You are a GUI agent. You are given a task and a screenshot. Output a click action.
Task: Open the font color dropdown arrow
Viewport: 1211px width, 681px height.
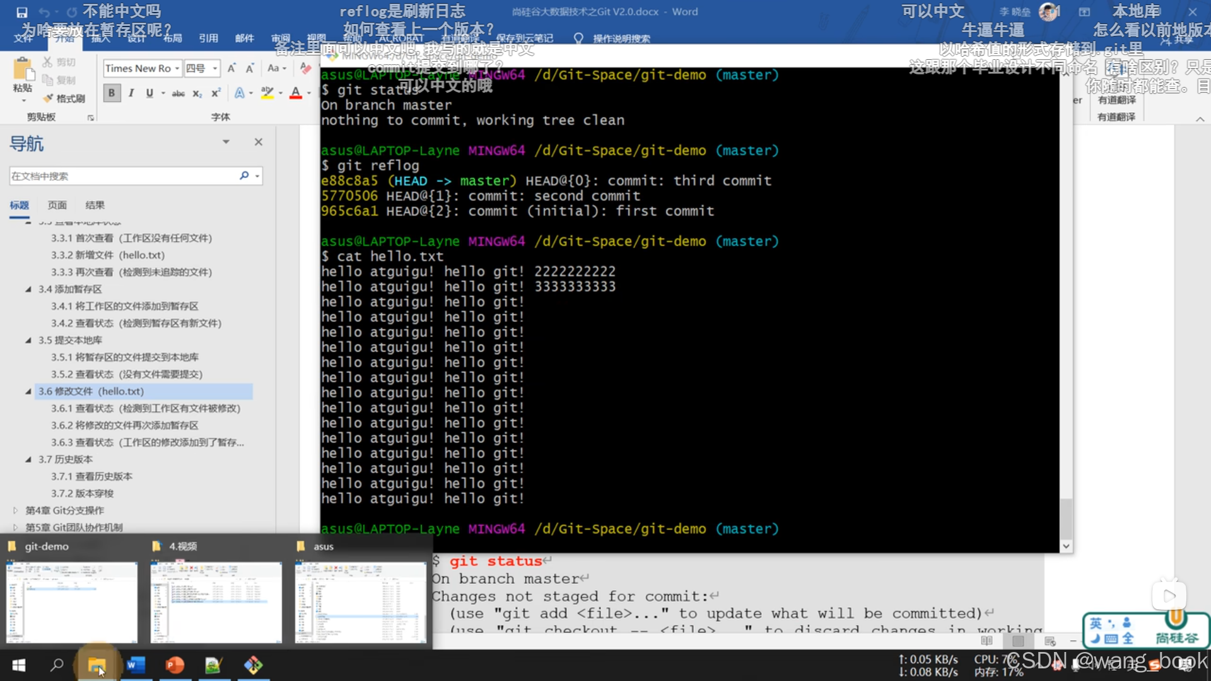click(x=309, y=93)
